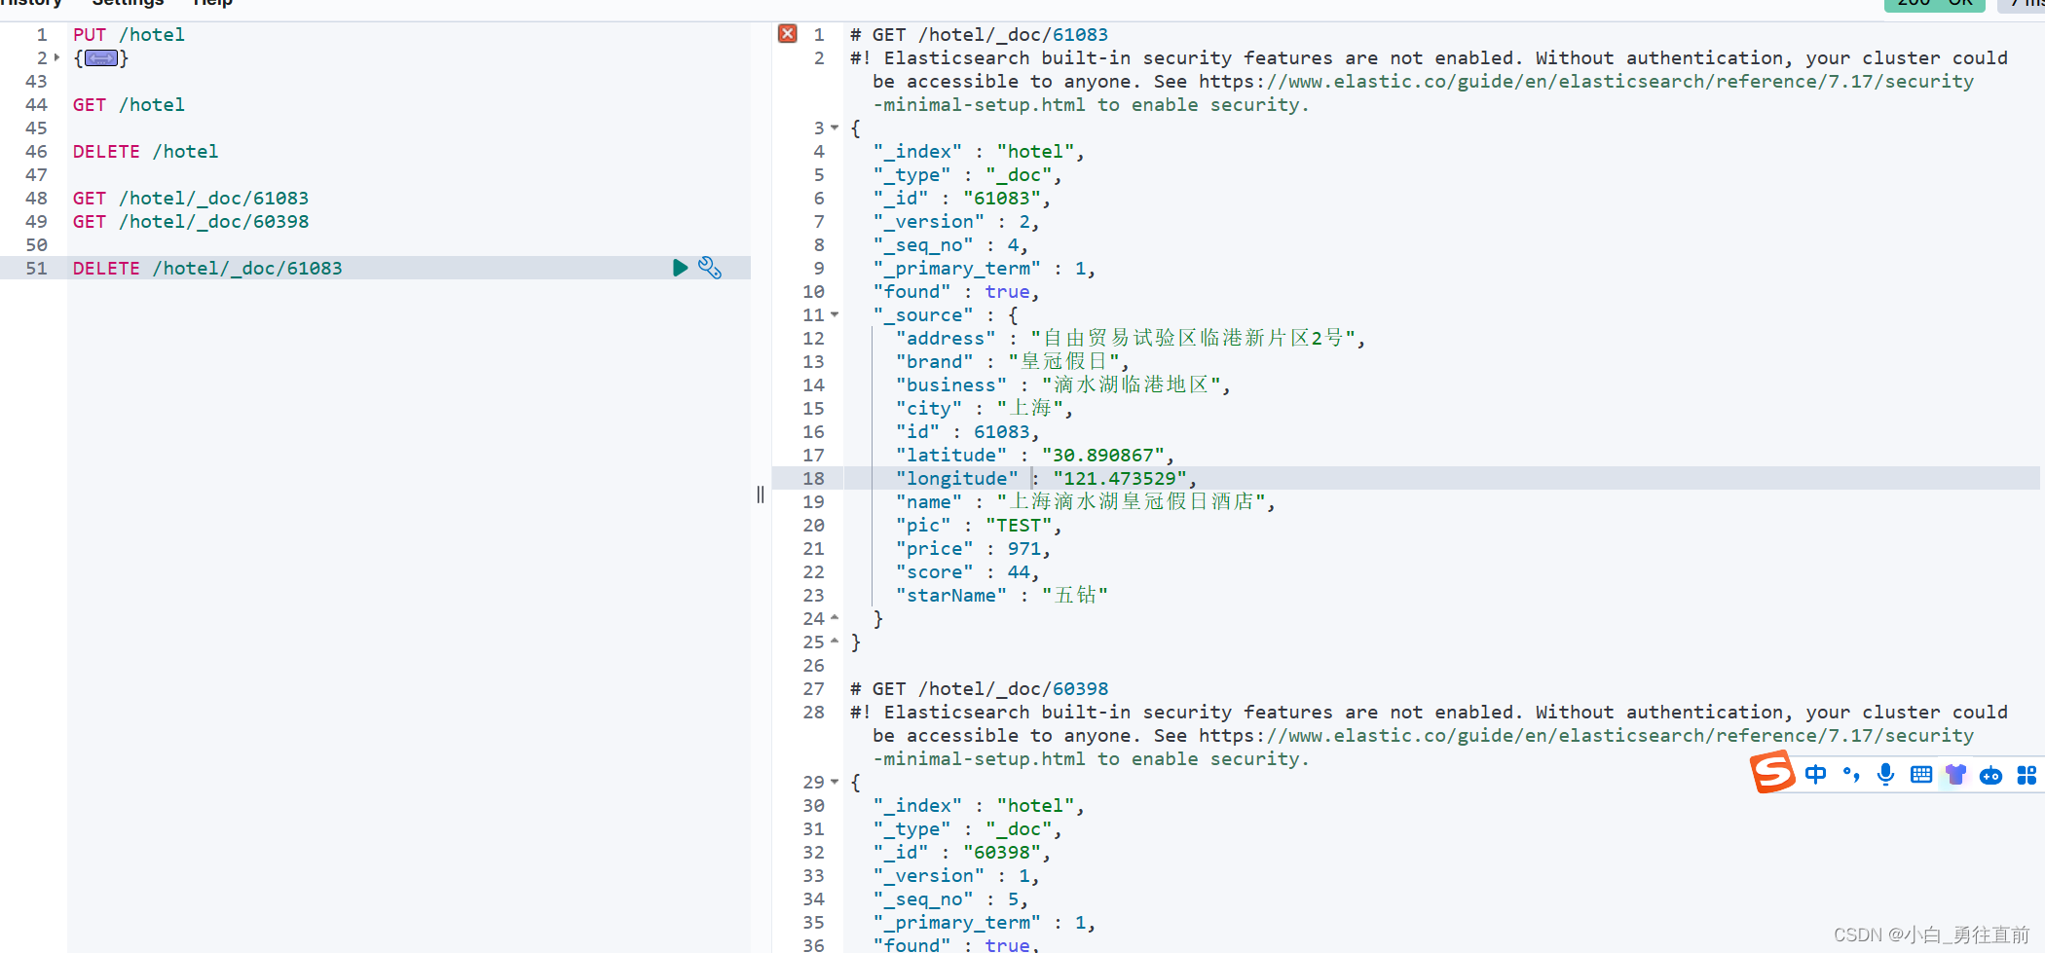Click the "price" value 971

point(1023,548)
